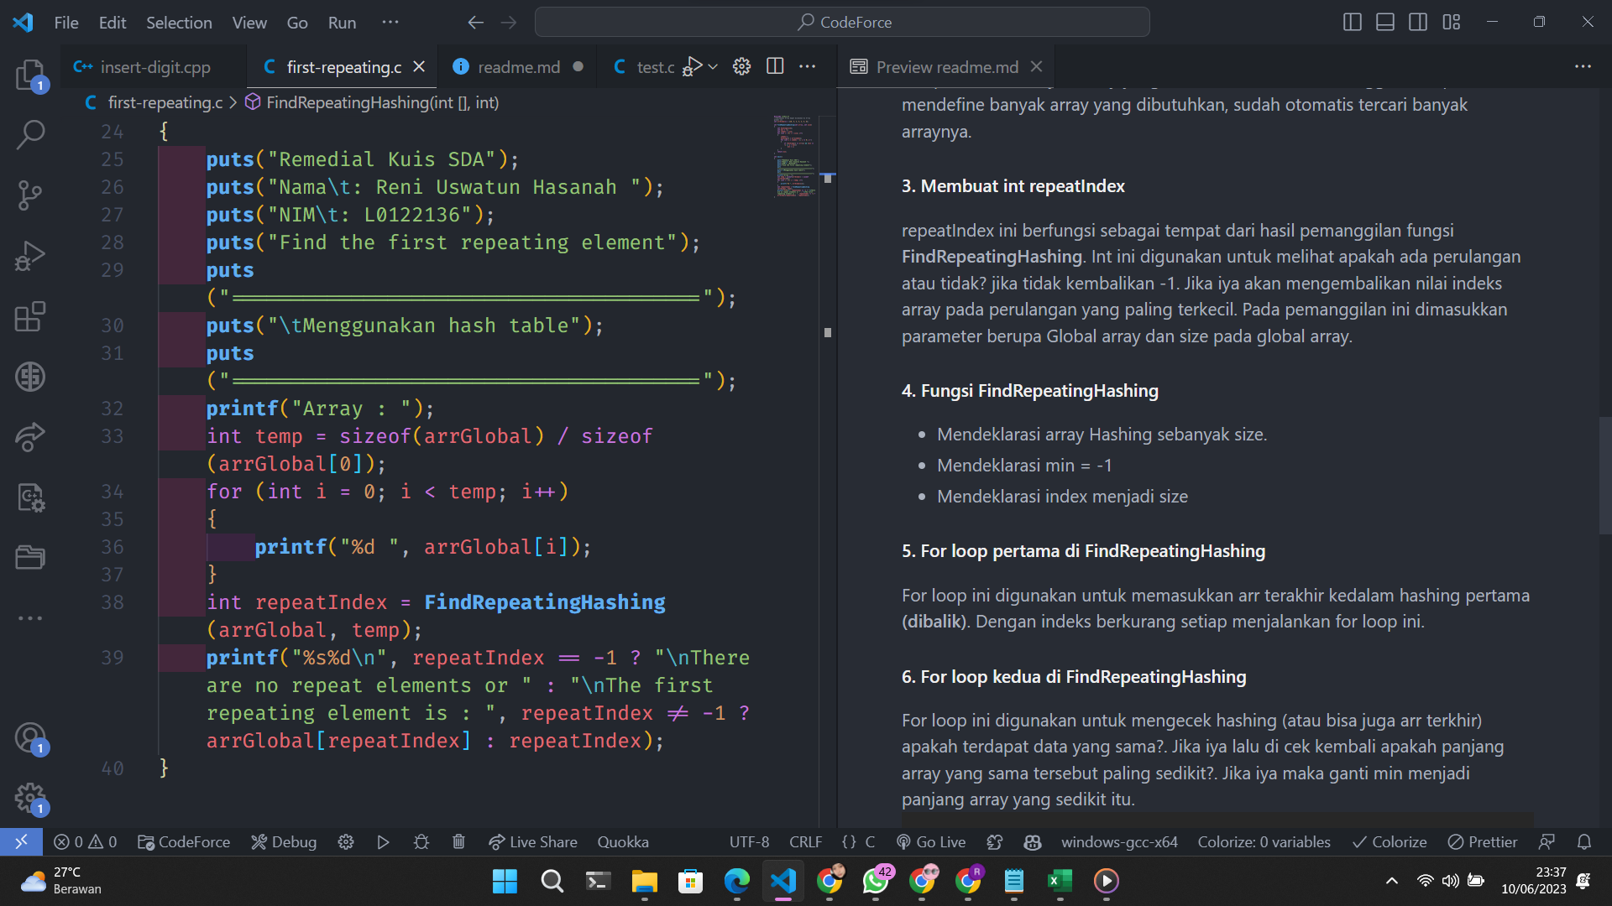Select the Run and Debug view
The image size is (1612, 906).
click(x=30, y=255)
